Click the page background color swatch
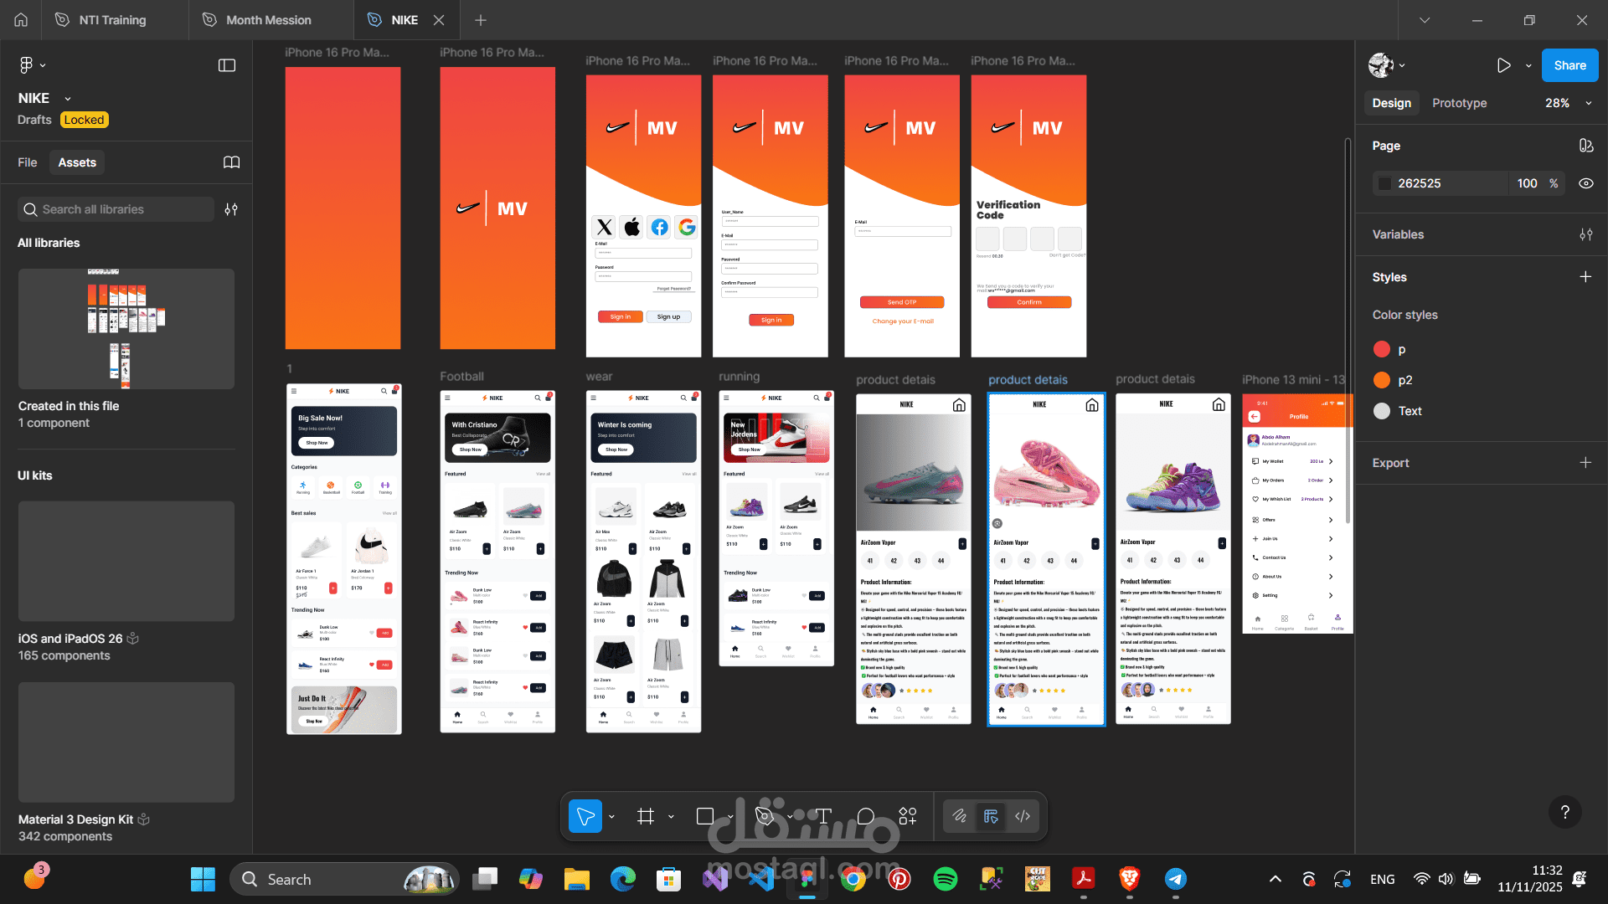The height and width of the screenshot is (904, 1608). click(x=1385, y=183)
